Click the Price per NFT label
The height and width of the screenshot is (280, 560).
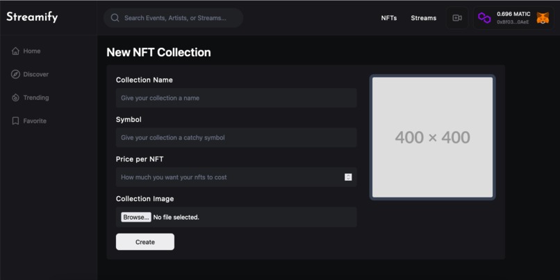[x=140, y=159]
